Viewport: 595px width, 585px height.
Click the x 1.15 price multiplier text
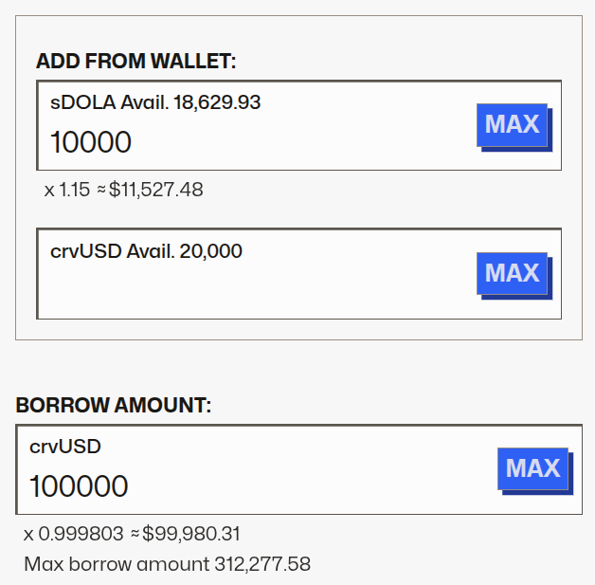[x=63, y=190]
